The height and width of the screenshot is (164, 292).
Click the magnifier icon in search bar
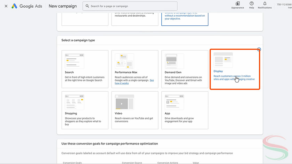(87, 6)
